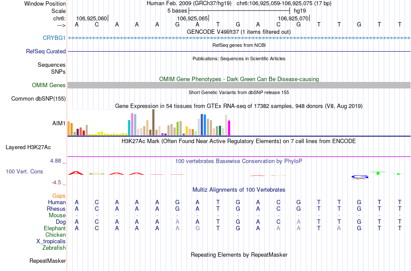Open the RefSeq Curated track label

45,52
